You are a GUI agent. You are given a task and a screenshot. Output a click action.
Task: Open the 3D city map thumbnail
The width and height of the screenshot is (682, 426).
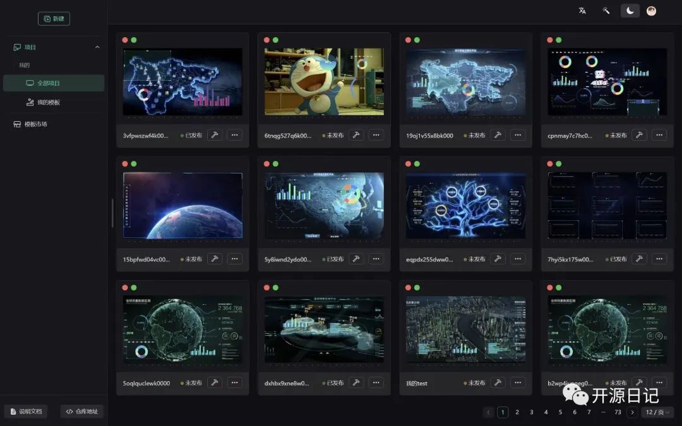(x=466, y=329)
